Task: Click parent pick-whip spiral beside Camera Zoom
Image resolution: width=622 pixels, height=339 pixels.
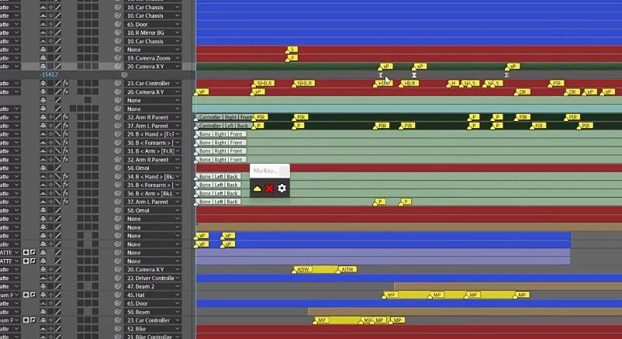Action: [x=118, y=58]
